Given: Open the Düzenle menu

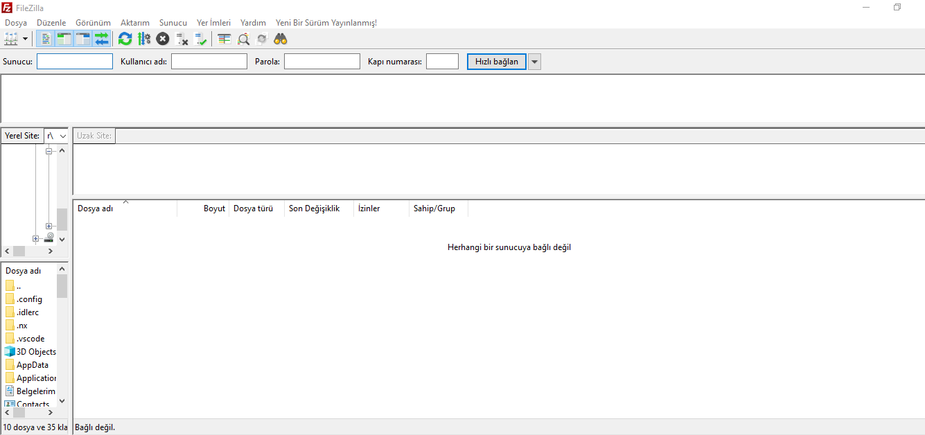Looking at the screenshot, I should (x=51, y=23).
